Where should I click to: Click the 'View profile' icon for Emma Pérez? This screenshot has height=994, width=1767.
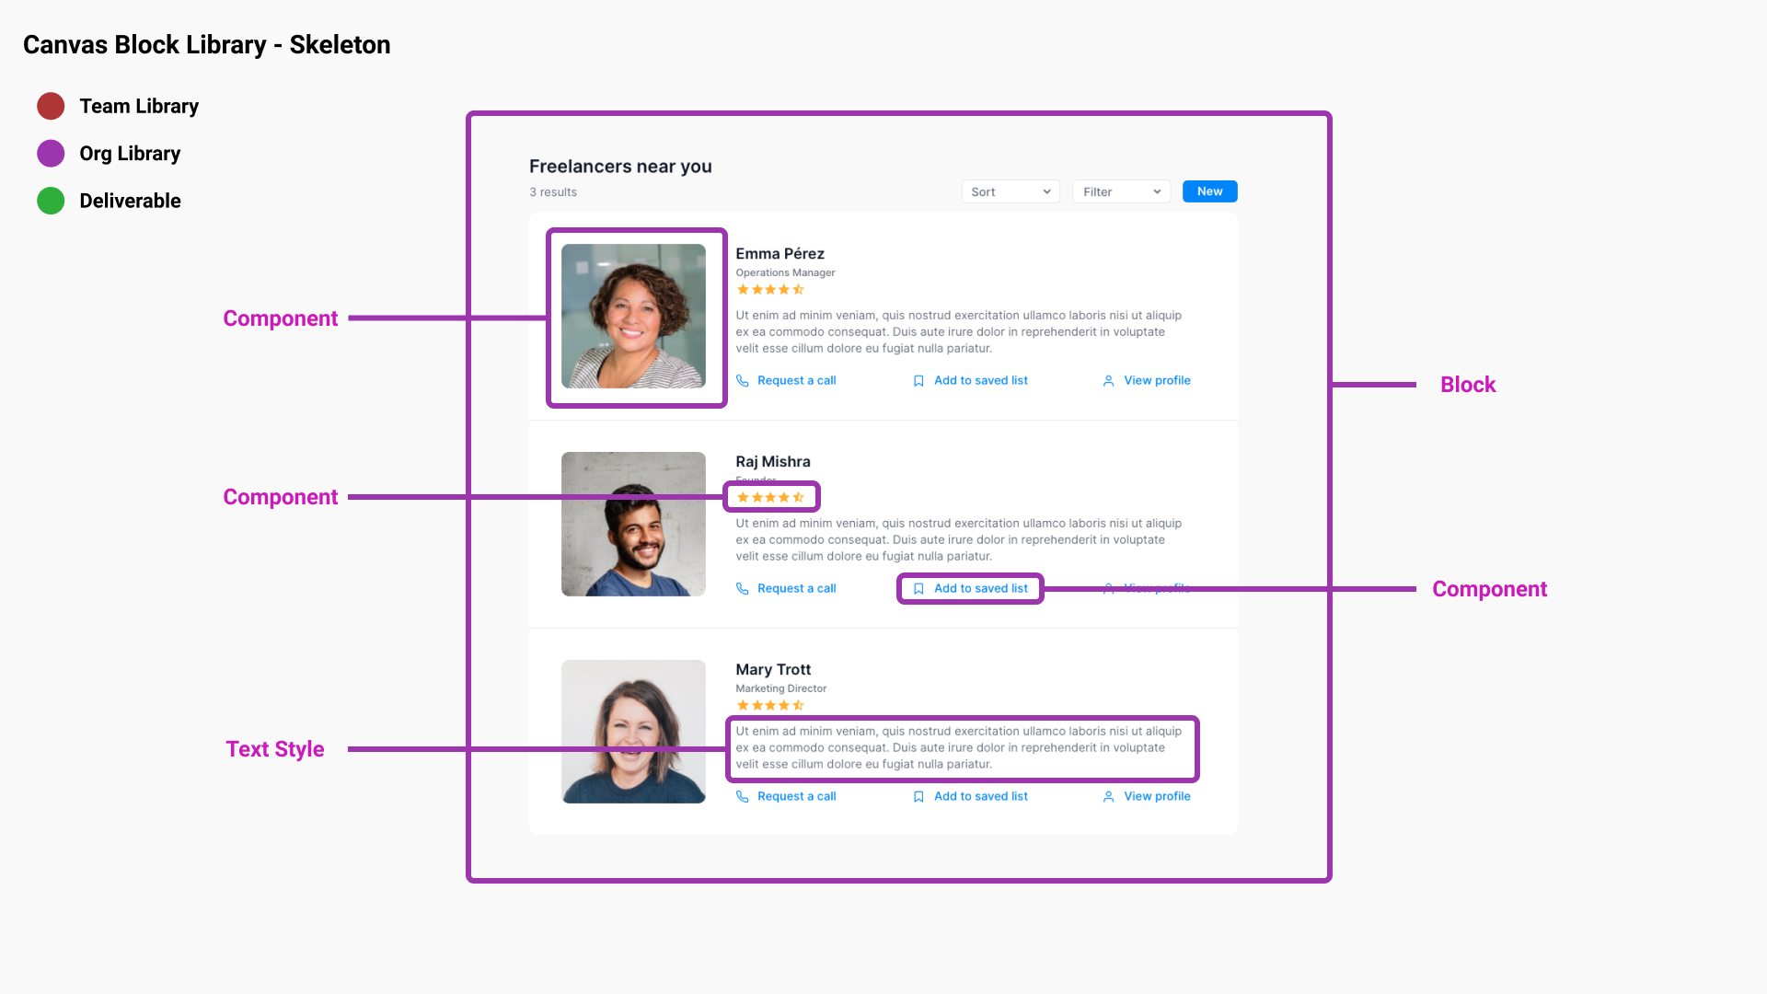click(1107, 380)
